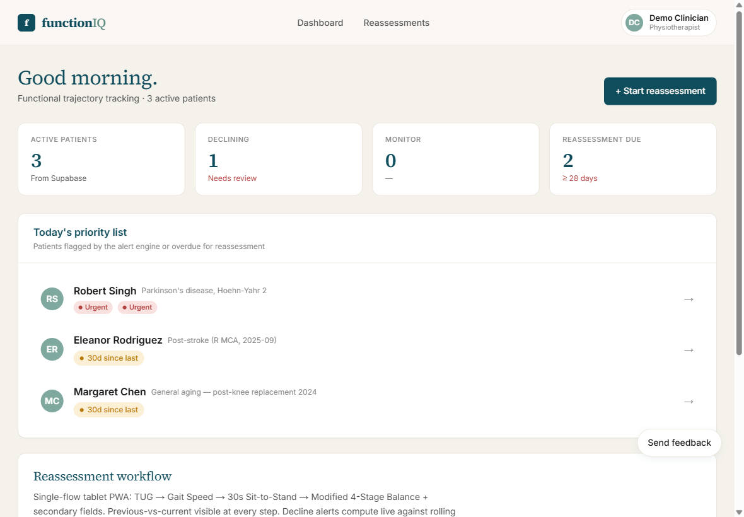The image size is (744, 517).
Task: Click the functionIQ logo icon
Action: tap(26, 23)
